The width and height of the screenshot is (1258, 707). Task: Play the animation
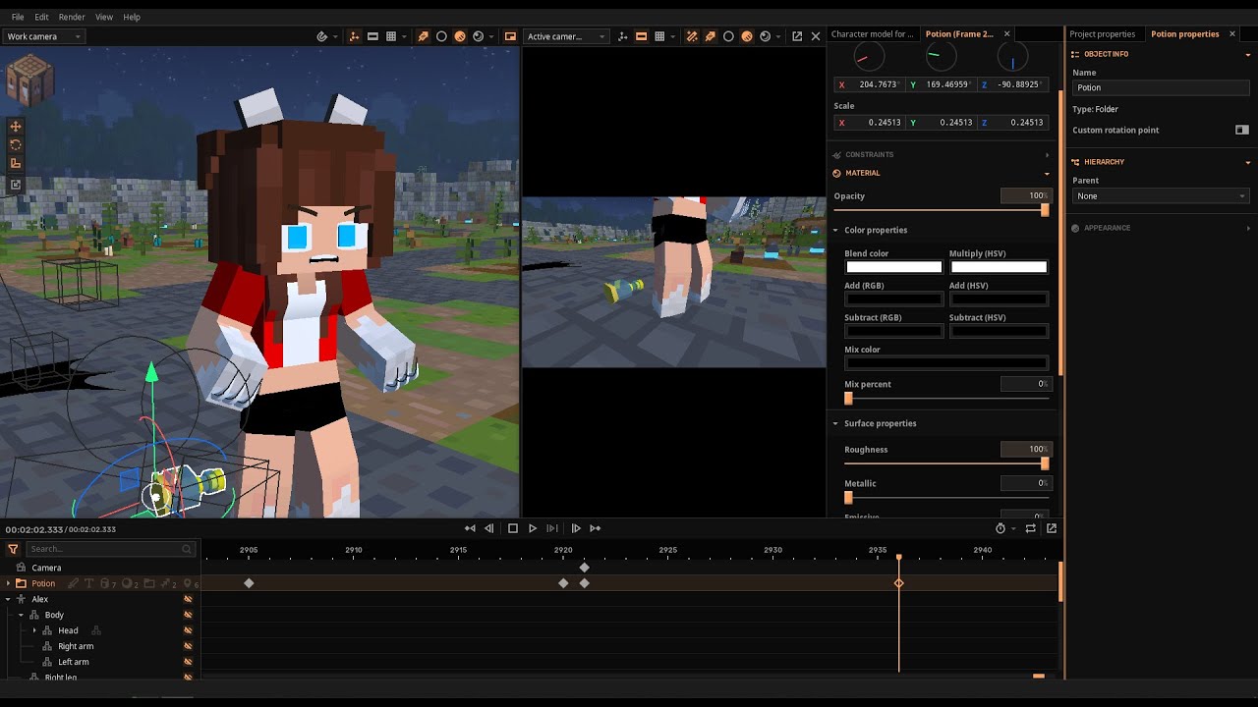tap(533, 528)
